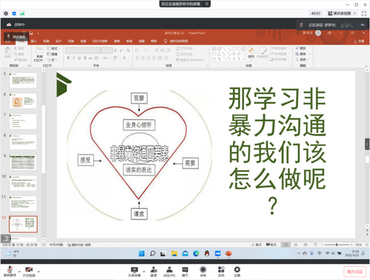Screen dimensions: 370x280
Task: Open the apps (应用) icon
Action: point(221,271)
